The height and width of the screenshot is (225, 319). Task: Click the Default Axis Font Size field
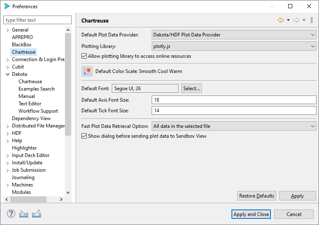coord(234,100)
